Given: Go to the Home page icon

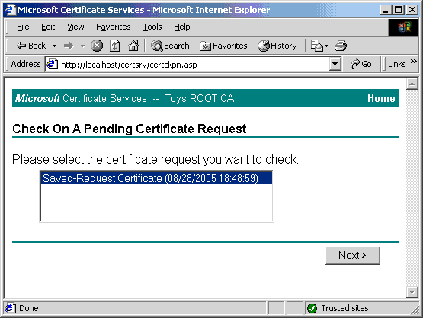Looking at the screenshot, I should tap(133, 46).
